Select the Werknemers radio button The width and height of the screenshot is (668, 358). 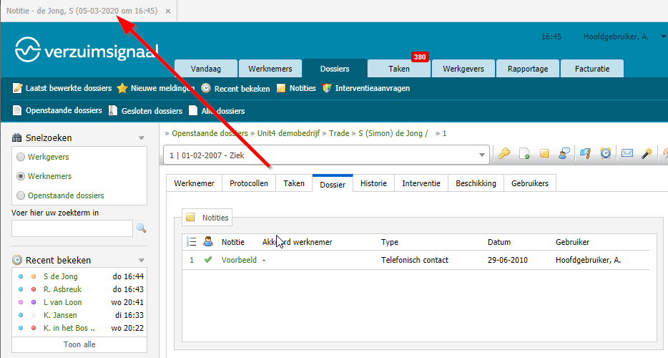[21, 176]
